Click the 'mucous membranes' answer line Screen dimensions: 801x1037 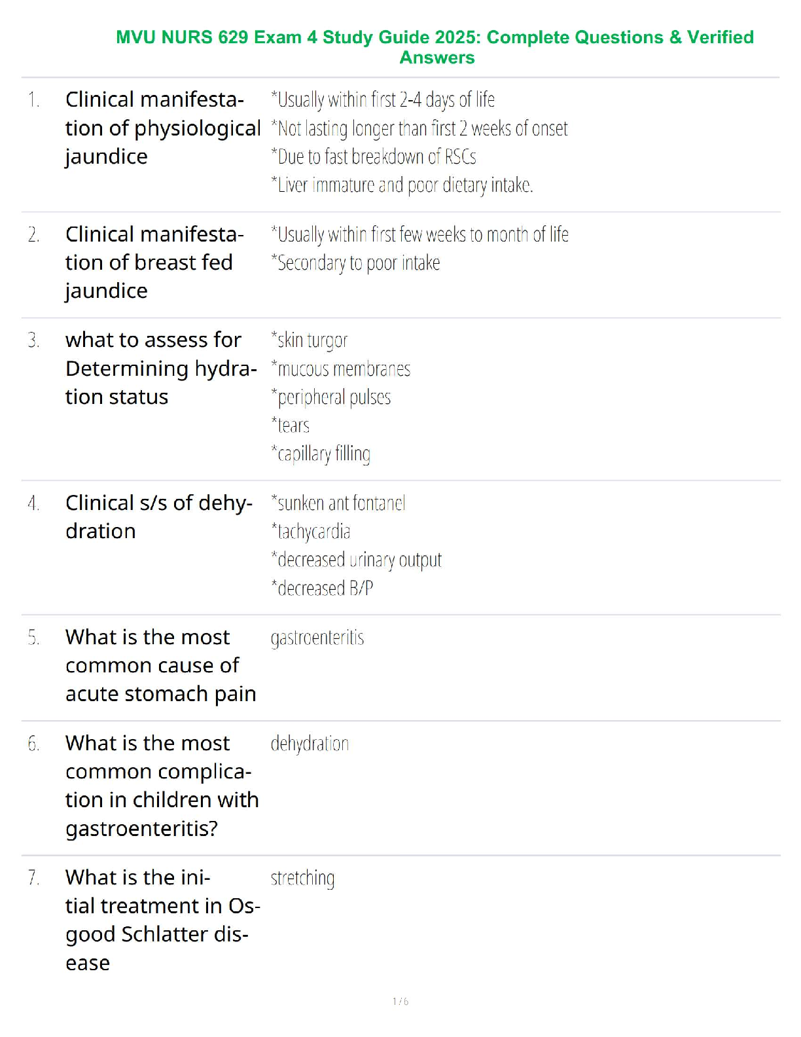coord(341,369)
